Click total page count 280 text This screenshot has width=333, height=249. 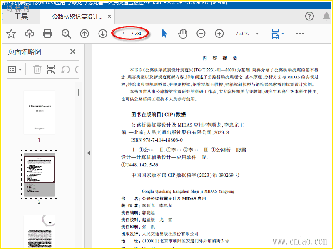pyautogui.click(x=139, y=34)
